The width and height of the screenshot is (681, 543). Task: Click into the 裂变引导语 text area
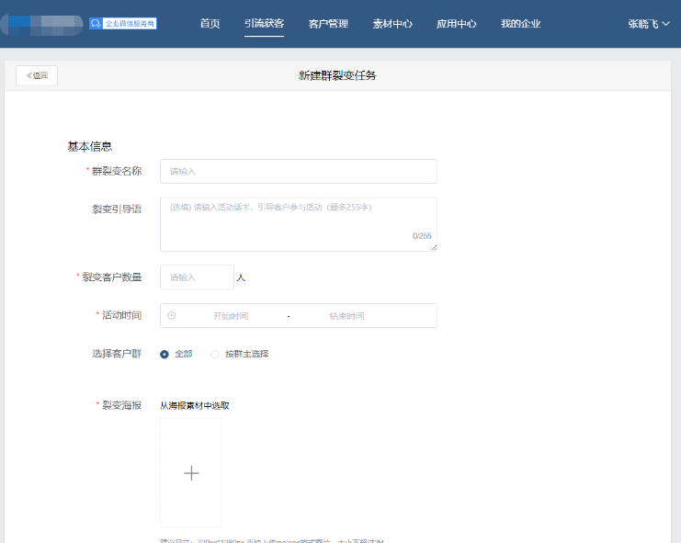[x=298, y=223]
